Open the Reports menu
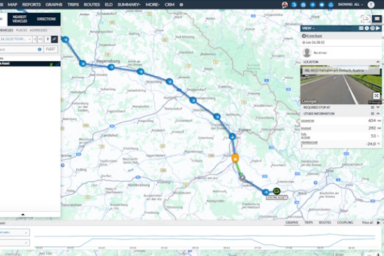The height and width of the screenshot is (256, 384). pyautogui.click(x=31, y=4)
